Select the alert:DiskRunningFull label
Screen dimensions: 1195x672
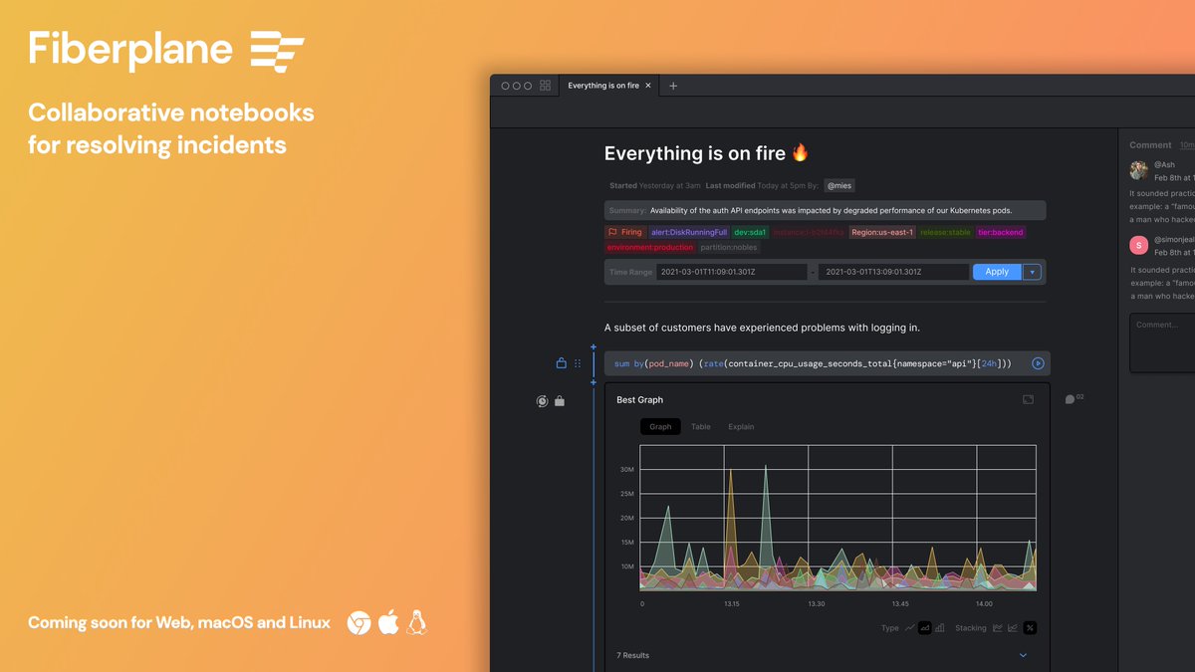pyautogui.click(x=689, y=232)
